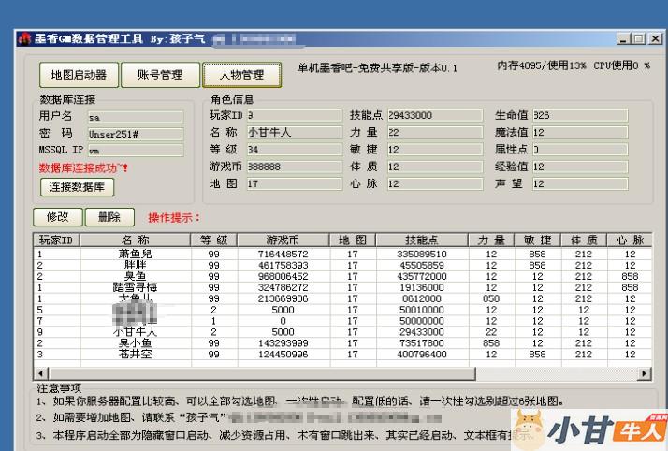
Task: Select the 人物管理 tab
Action: [x=240, y=74]
